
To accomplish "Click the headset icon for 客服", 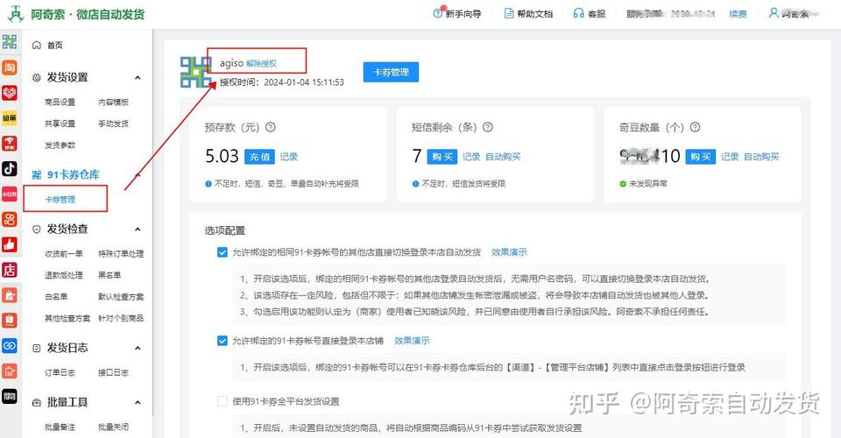I will 578,13.
